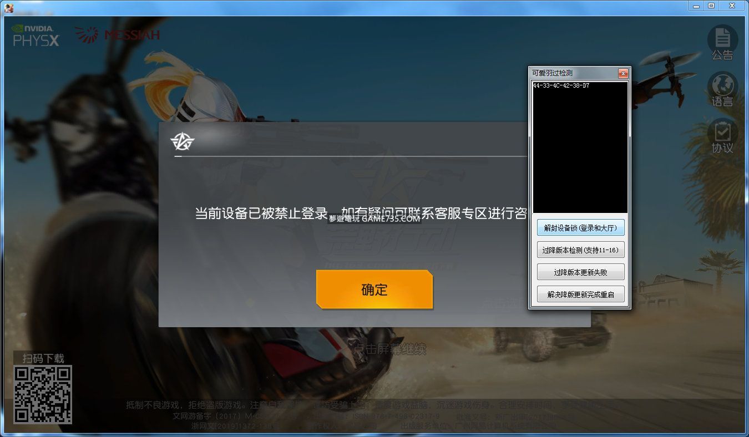Select the 44-33-4C-42-38-D7 text in the black output box
749x437 pixels.
[x=561, y=86]
